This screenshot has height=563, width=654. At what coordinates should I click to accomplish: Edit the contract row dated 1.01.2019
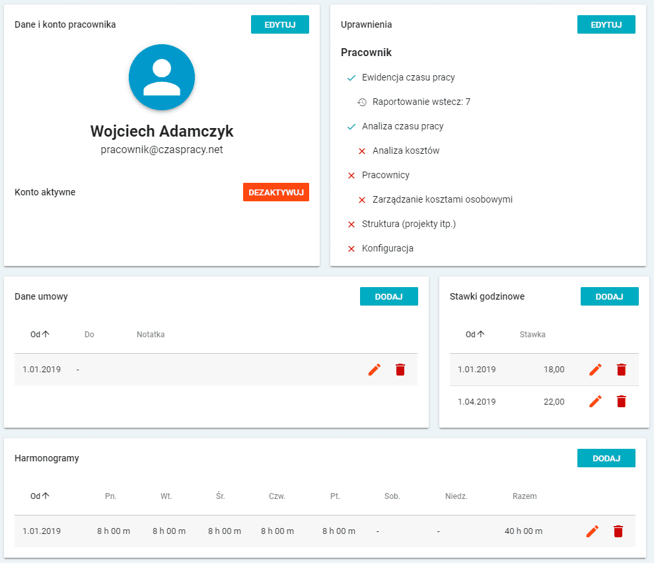[x=375, y=370]
